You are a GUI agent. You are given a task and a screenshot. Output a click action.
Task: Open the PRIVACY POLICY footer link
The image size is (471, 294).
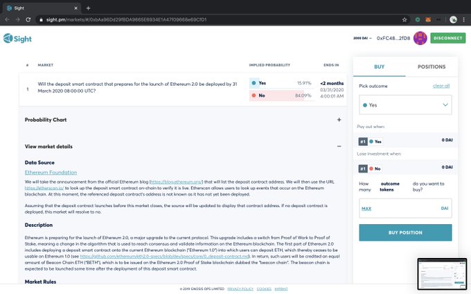click(240, 289)
